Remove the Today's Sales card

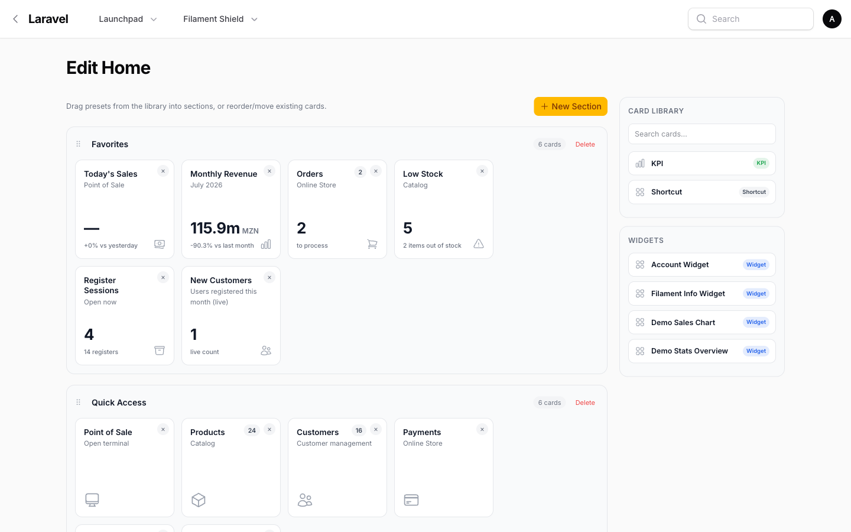tap(163, 171)
